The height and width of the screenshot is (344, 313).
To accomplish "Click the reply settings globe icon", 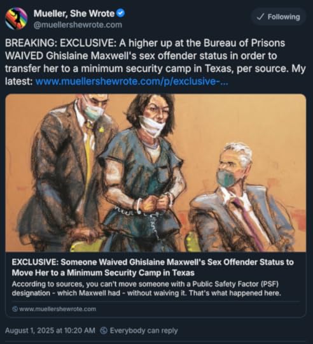I will (104, 331).
